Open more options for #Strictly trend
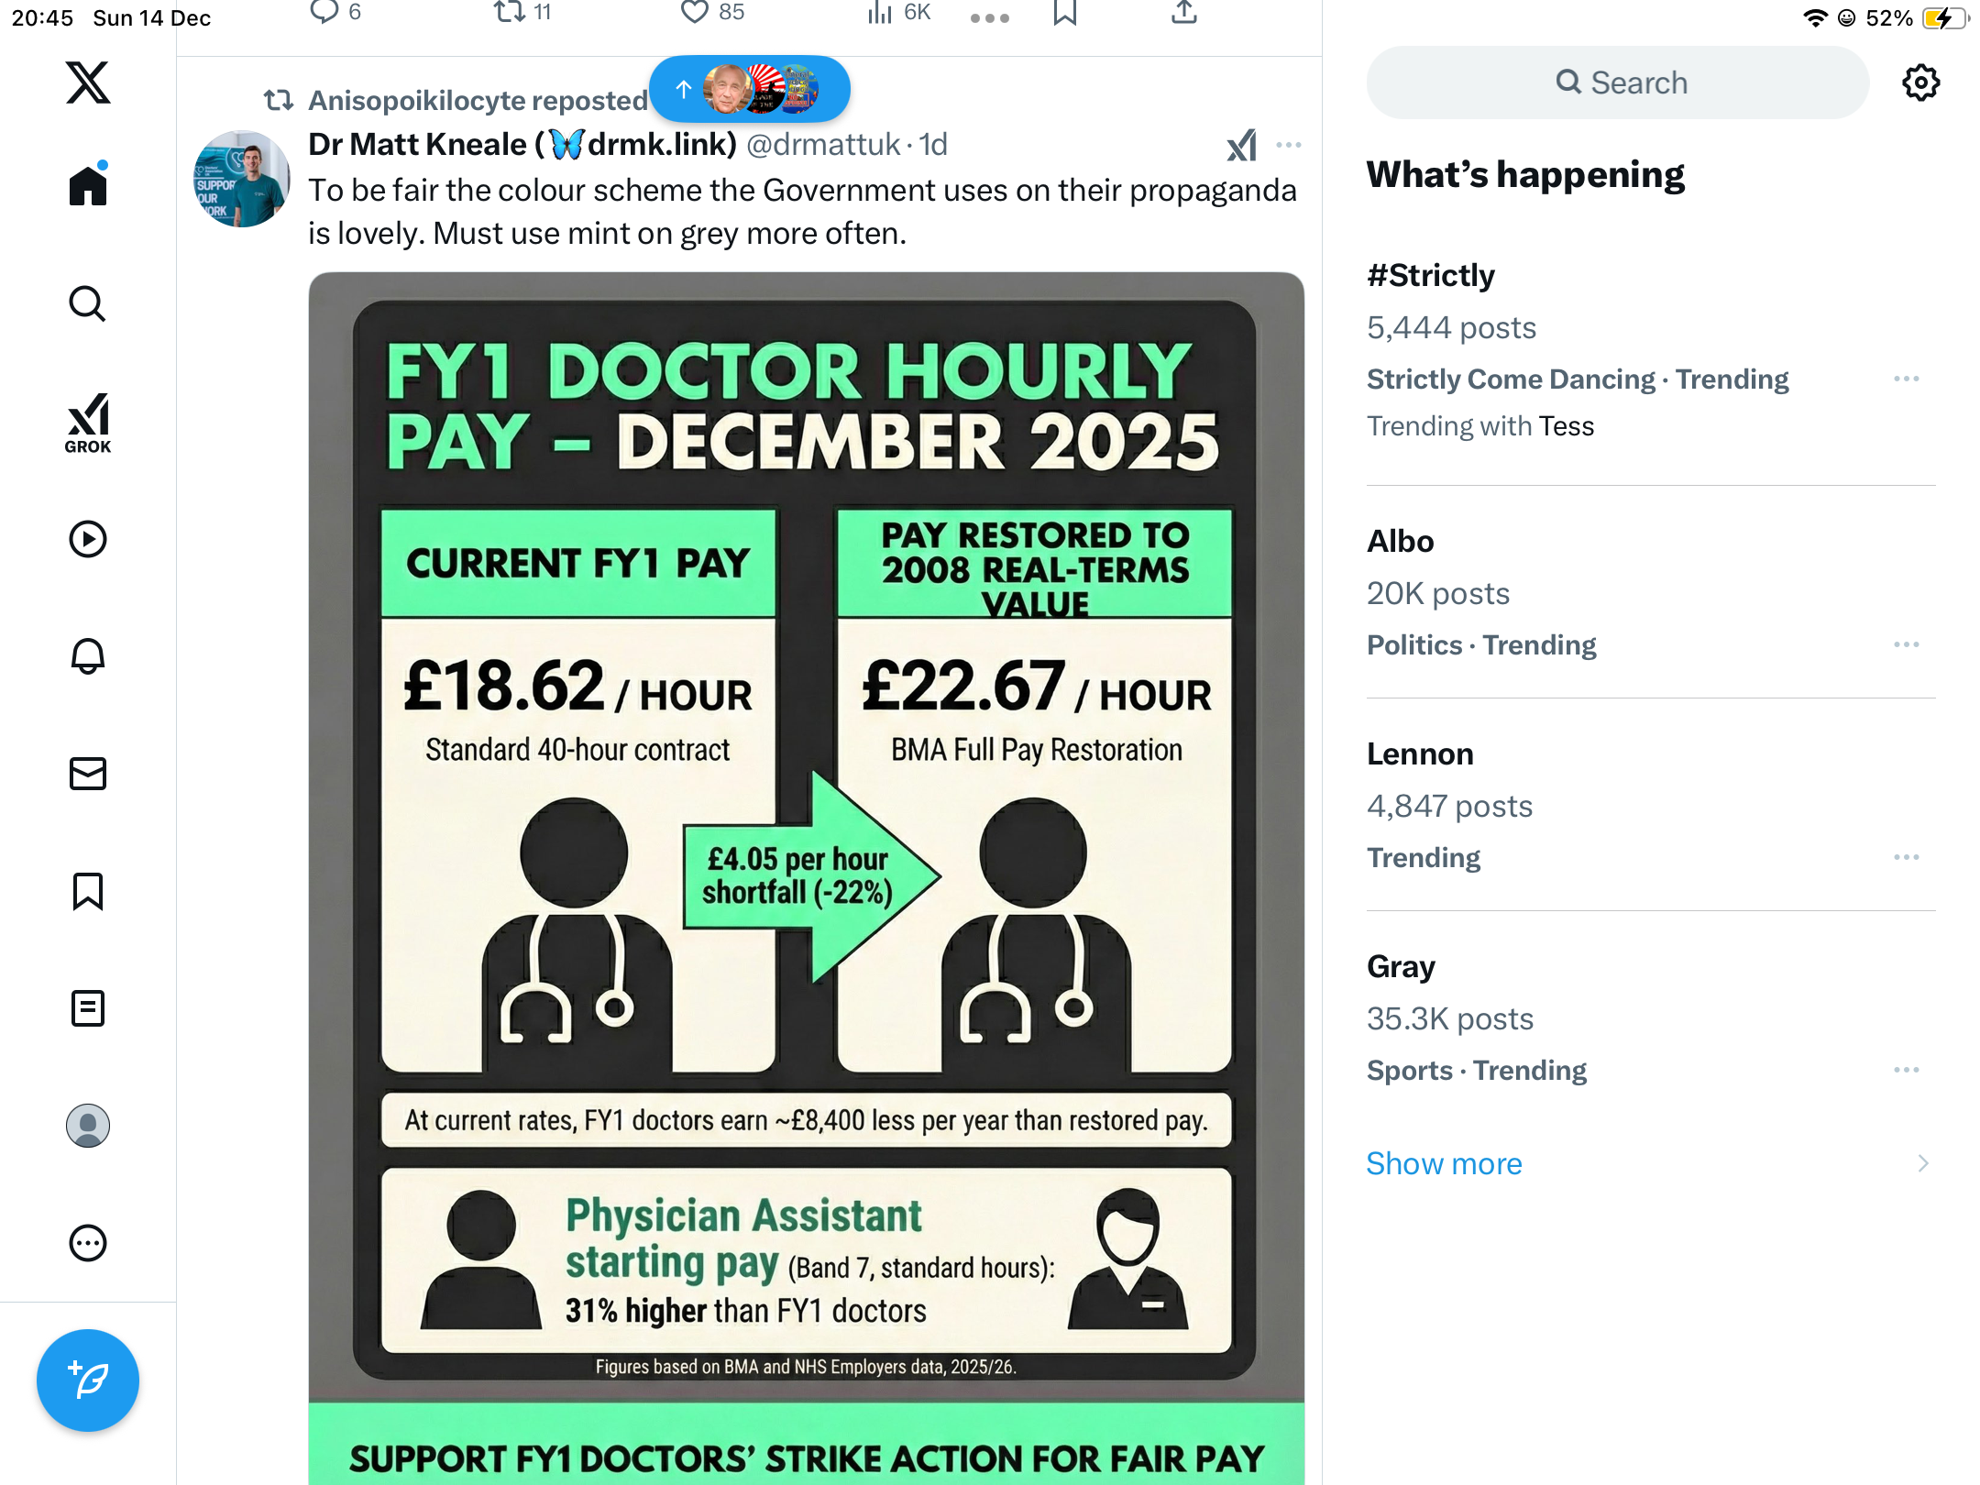The height and width of the screenshot is (1485, 1980). point(1907,379)
